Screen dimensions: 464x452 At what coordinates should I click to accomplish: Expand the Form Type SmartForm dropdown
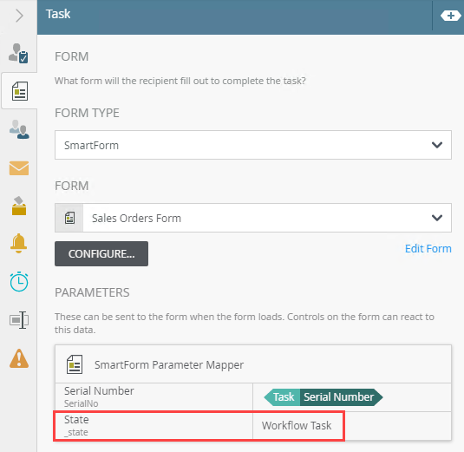pyautogui.click(x=253, y=145)
